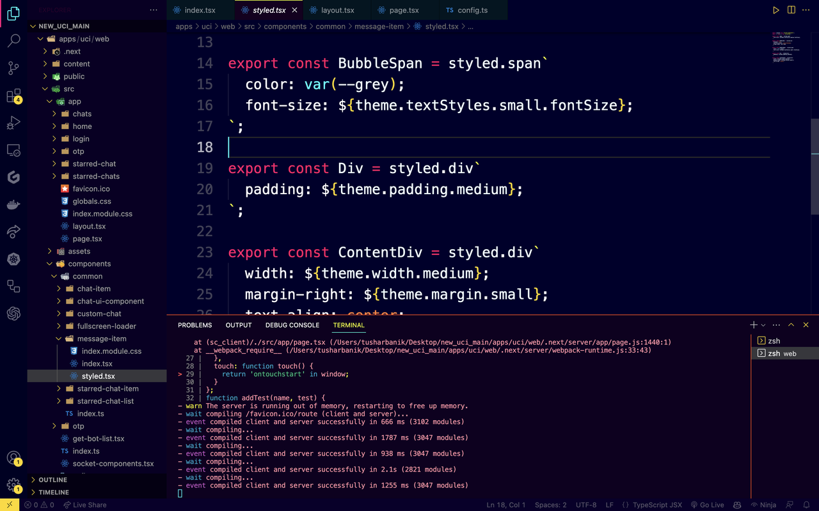Expand the public folder
Screen dimensions: 819x511
click(97, 76)
